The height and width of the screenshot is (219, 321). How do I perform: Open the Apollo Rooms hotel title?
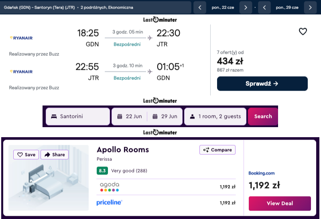[x=123, y=150]
